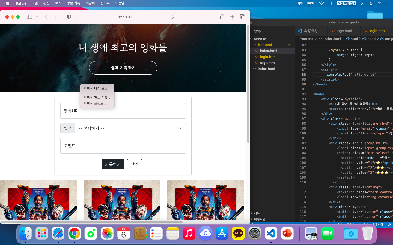Open PowerPoint in Dock

point(287,233)
